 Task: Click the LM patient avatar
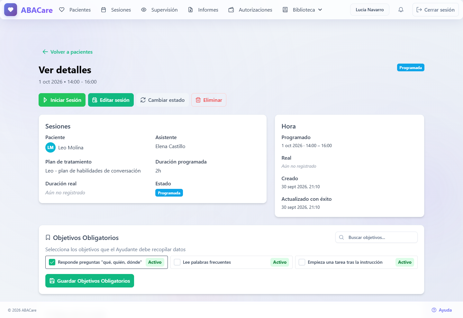pyautogui.click(x=50, y=147)
